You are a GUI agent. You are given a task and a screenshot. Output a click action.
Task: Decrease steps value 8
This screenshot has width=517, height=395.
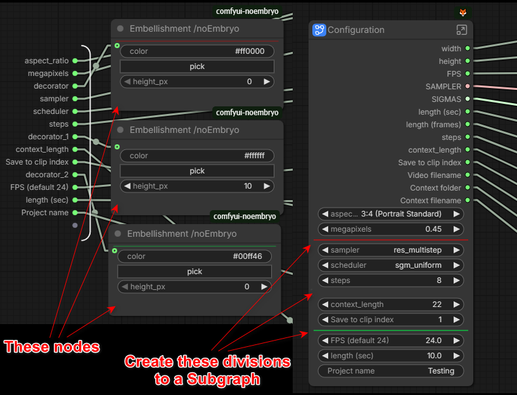325,280
